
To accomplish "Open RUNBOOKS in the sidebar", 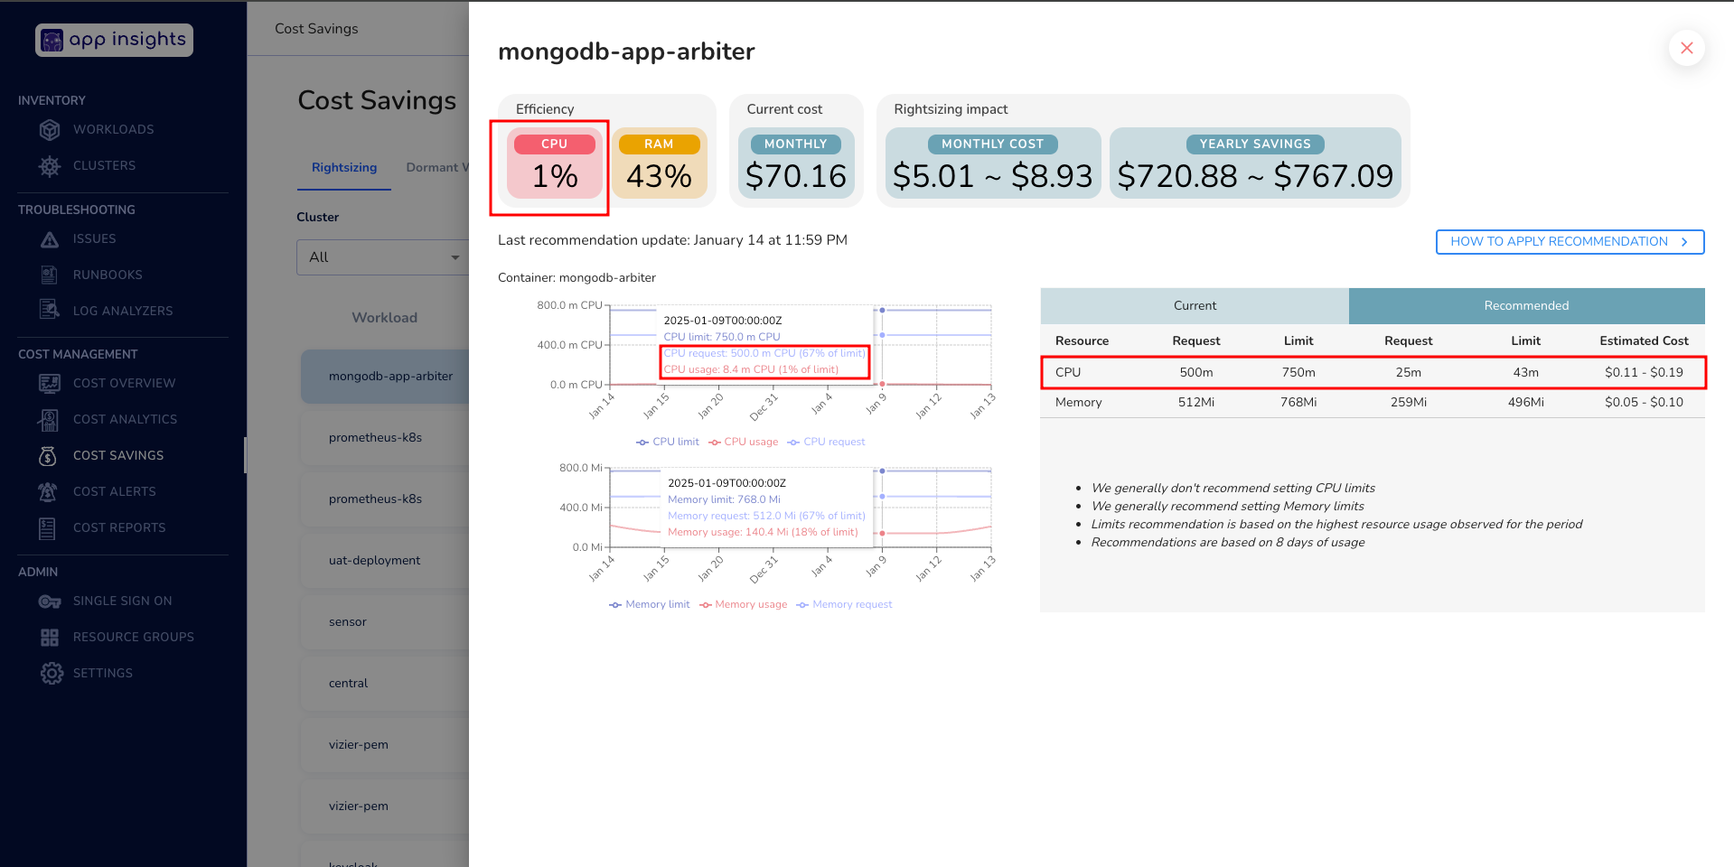I will (108, 275).
